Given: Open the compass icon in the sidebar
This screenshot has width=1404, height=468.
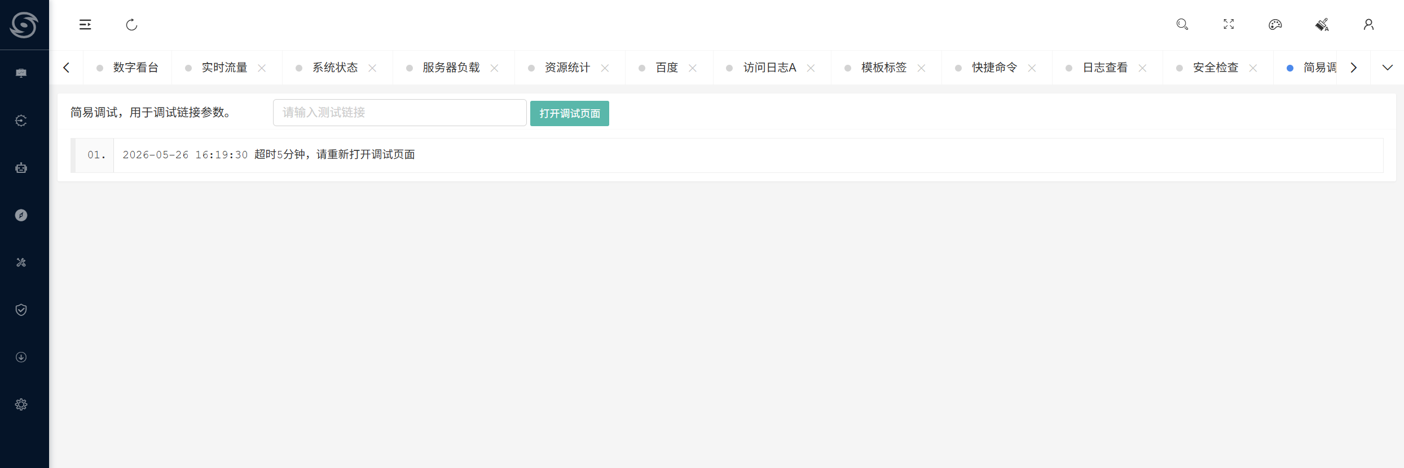Looking at the screenshot, I should [21, 215].
